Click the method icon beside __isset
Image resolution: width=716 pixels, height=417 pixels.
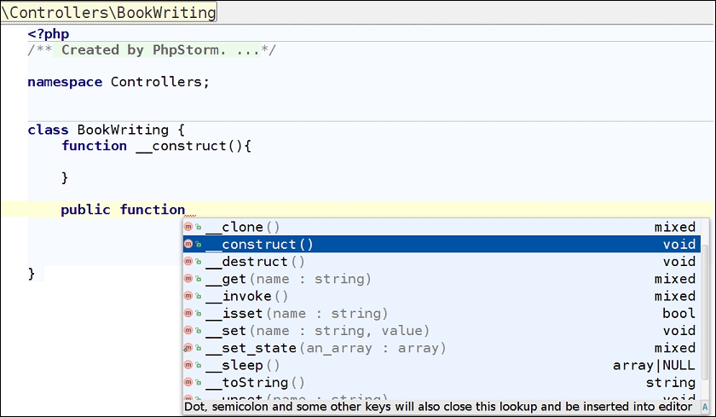tap(189, 314)
